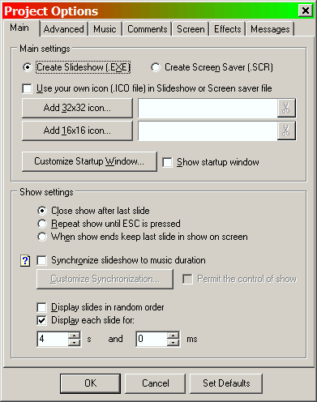This screenshot has height=402, width=317.
Task: Toggle Permit the control of show
Action: click(x=187, y=279)
